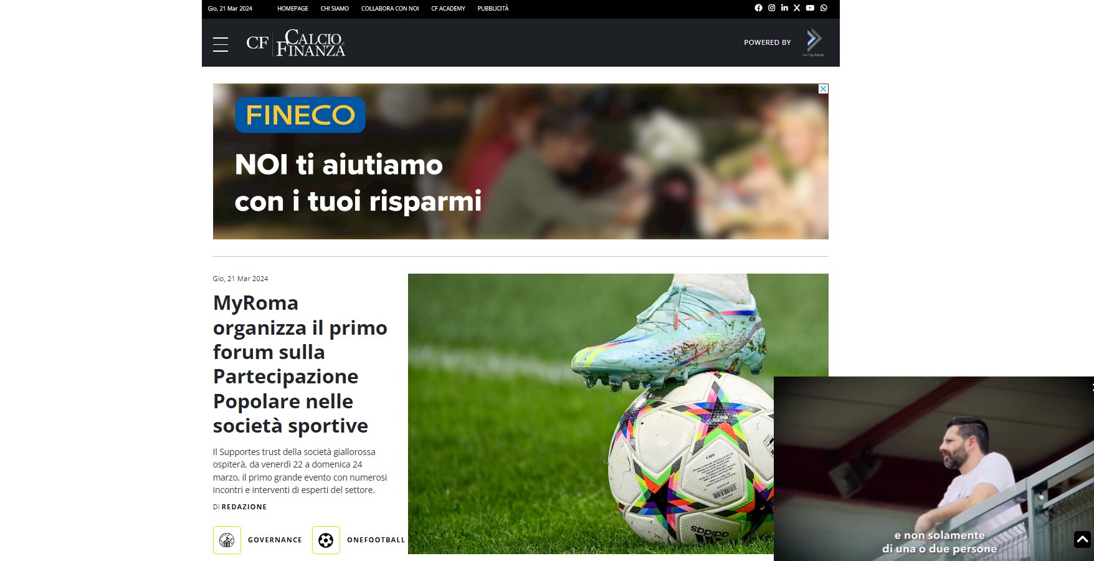Open the Instagram social icon
The image size is (1094, 561).
tap(771, 8)
